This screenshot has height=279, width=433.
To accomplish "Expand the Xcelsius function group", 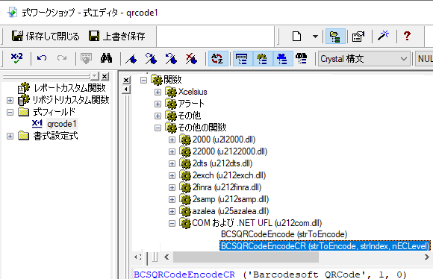I will [158, 92].
